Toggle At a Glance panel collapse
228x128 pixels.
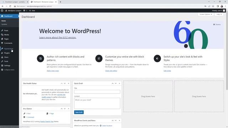pos(68,109)
